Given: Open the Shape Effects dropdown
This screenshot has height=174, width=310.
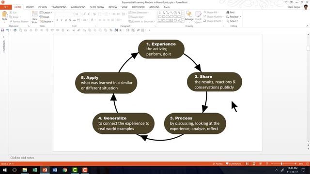Looking at the screenshot, I should pos(213,21).
